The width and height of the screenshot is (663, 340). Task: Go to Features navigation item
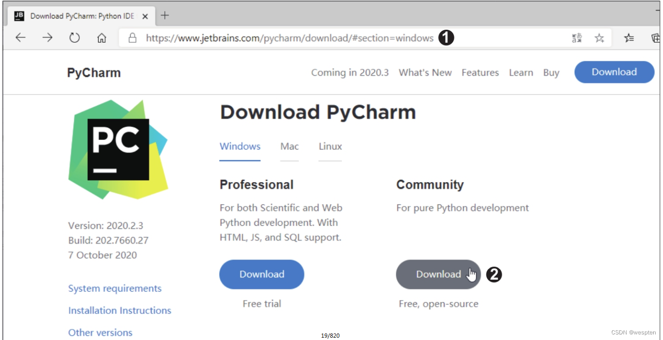click(x=480, y=72)
